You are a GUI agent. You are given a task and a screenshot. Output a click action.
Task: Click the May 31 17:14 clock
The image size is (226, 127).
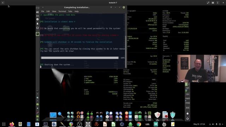199,124
